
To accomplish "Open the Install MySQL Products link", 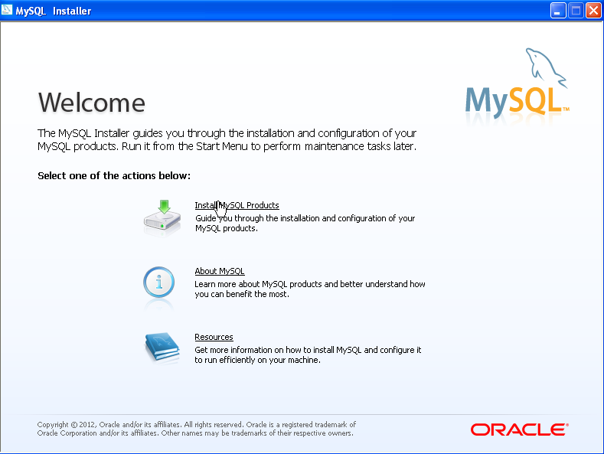I will click(237, 205).
